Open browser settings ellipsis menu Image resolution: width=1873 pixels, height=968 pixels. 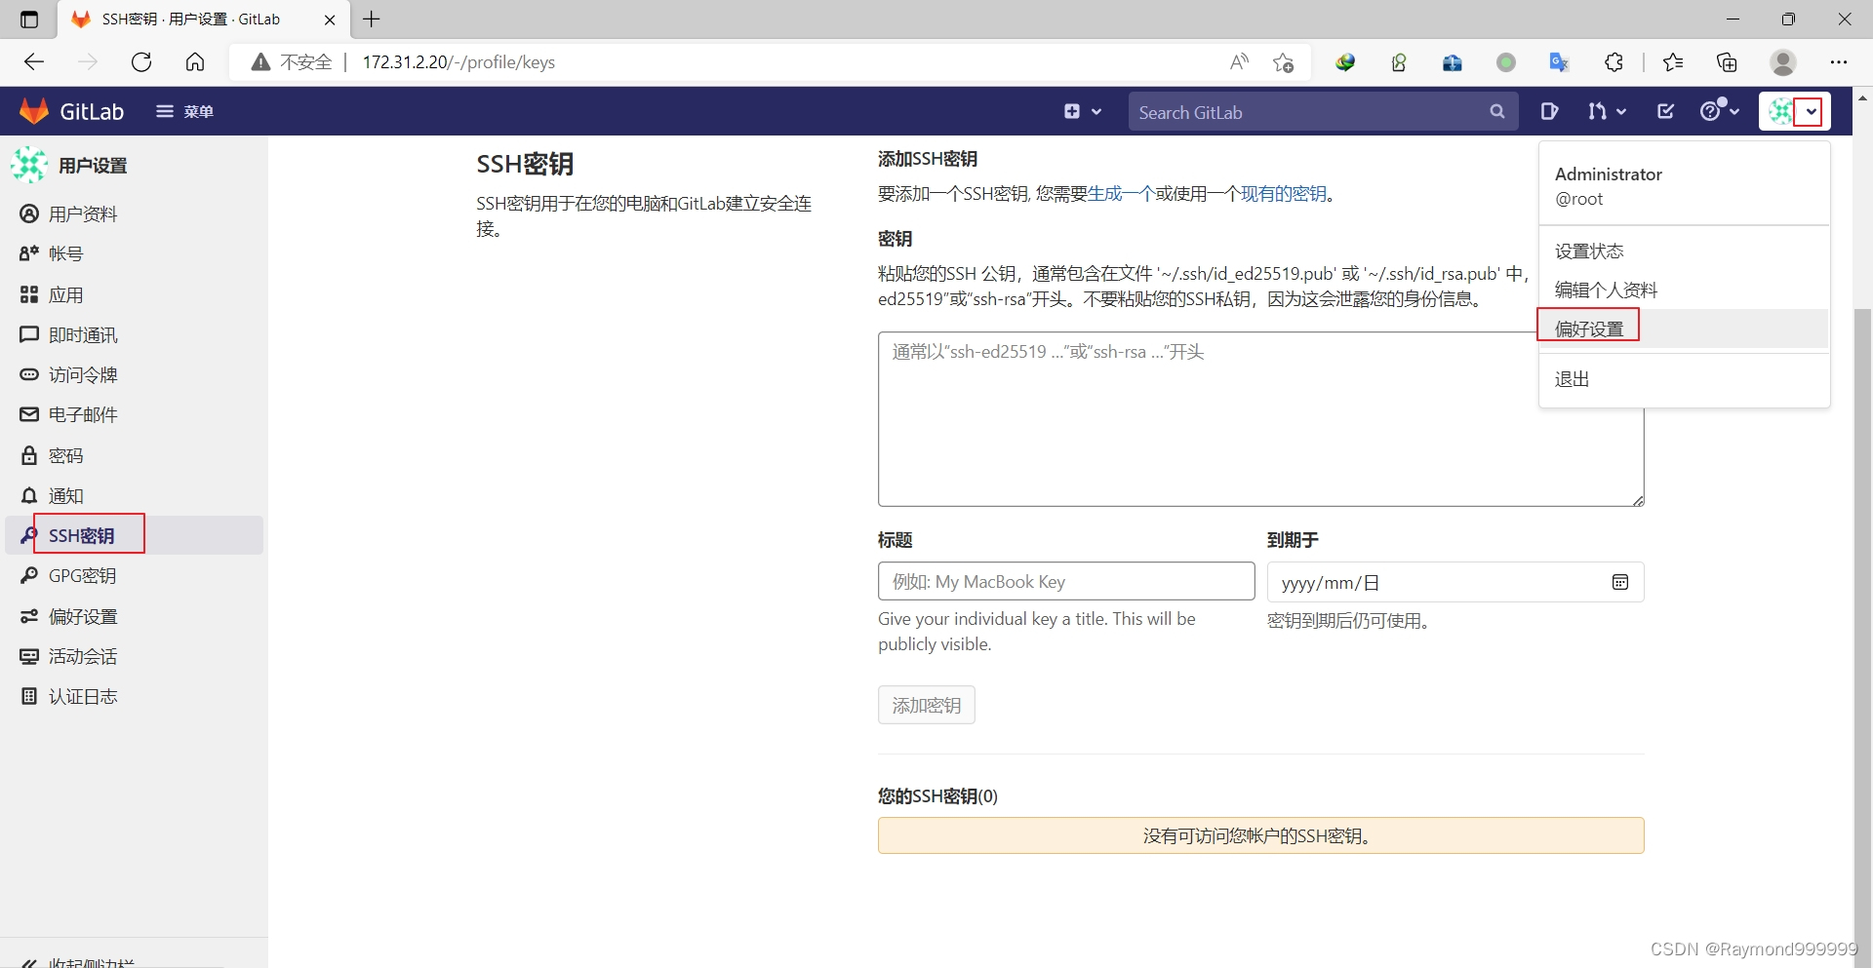click(x=1839, y=62)
